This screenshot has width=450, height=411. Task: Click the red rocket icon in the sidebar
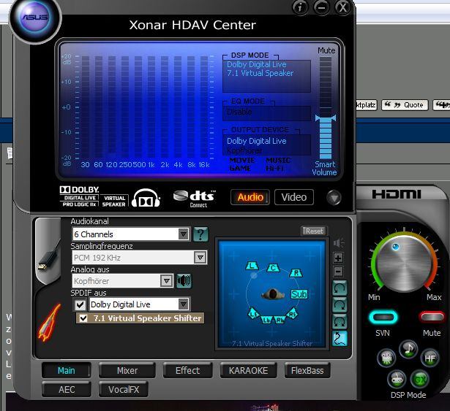[49, 323]
